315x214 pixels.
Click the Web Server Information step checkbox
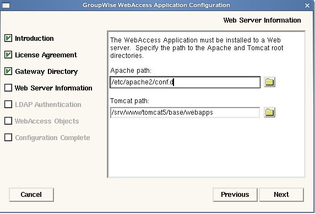[x=8, y=88]
